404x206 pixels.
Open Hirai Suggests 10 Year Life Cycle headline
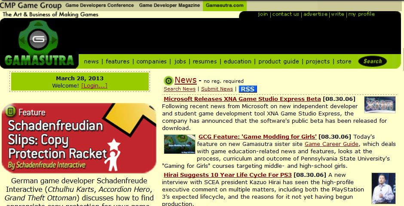[227, 175]
